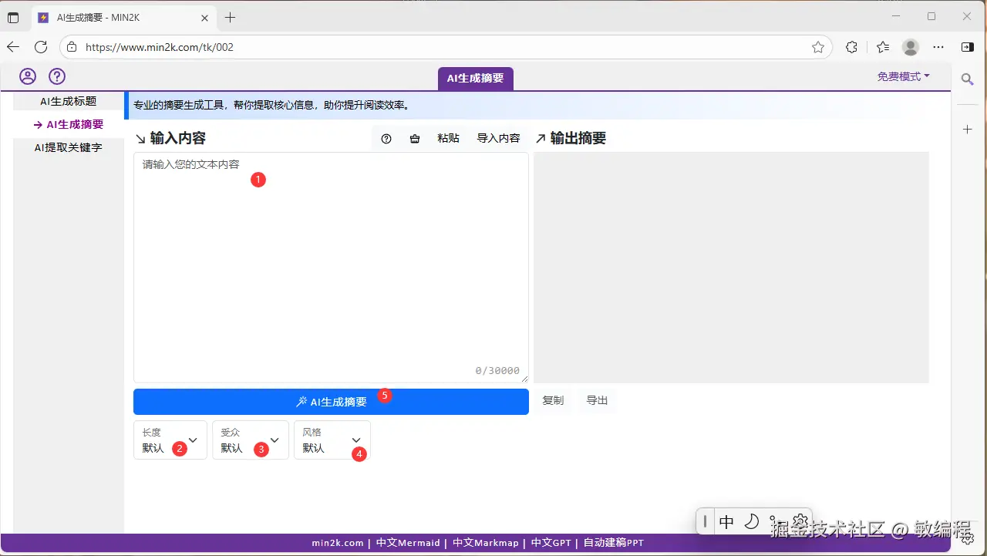
Task: Toggle dark mode with the moon icon
Action: (x=750, y=521)
